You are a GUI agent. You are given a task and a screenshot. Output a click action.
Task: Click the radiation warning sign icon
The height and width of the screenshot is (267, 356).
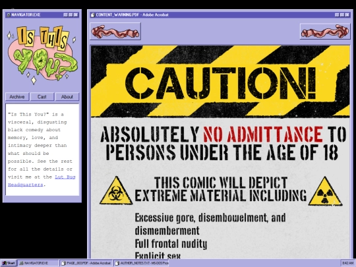click(325, 191)
